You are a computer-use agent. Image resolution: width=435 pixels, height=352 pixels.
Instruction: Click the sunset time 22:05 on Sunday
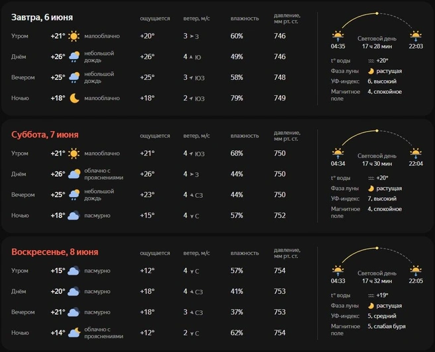click(416, 281)
